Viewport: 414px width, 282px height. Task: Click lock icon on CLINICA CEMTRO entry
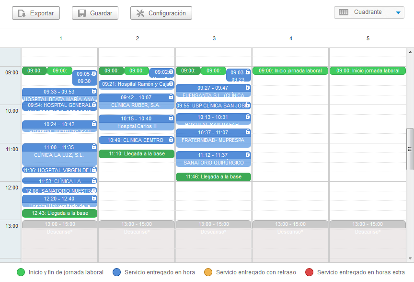pos(171,140)
